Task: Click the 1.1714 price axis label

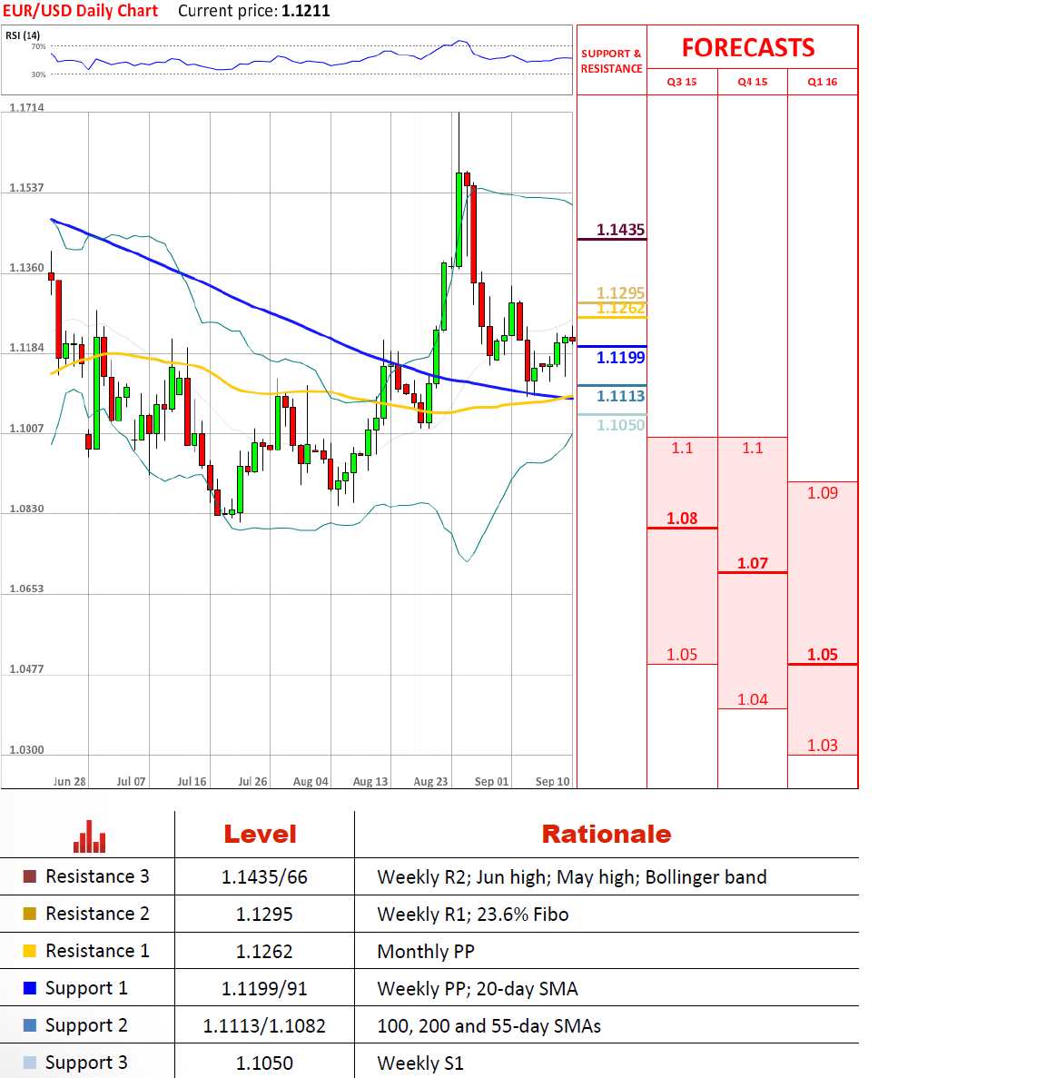Action: point(27,107)
